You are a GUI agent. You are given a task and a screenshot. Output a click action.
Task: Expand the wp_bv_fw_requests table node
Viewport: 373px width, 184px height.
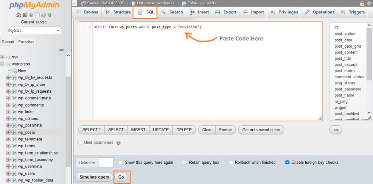[8, 77]
